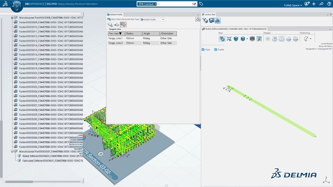
Task: Click the fit-all-in view icon
Action: pos(229,39)
